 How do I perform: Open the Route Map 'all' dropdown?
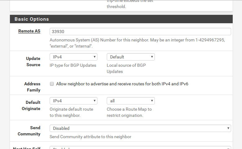[x=131, y=101]
